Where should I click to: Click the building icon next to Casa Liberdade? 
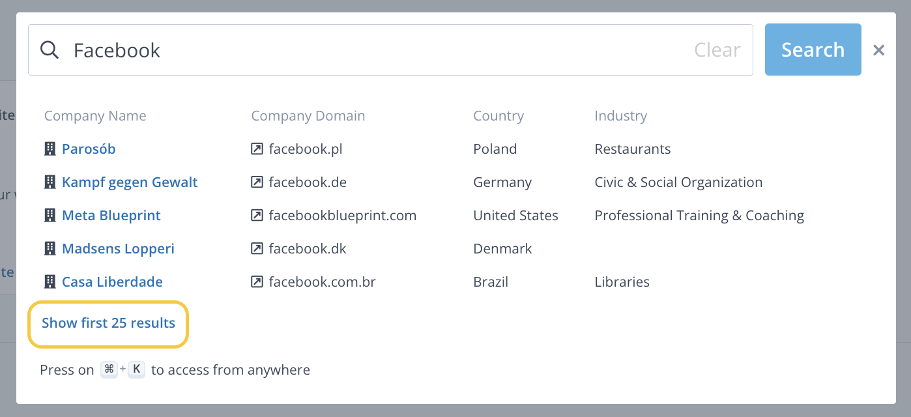(50, 282)
